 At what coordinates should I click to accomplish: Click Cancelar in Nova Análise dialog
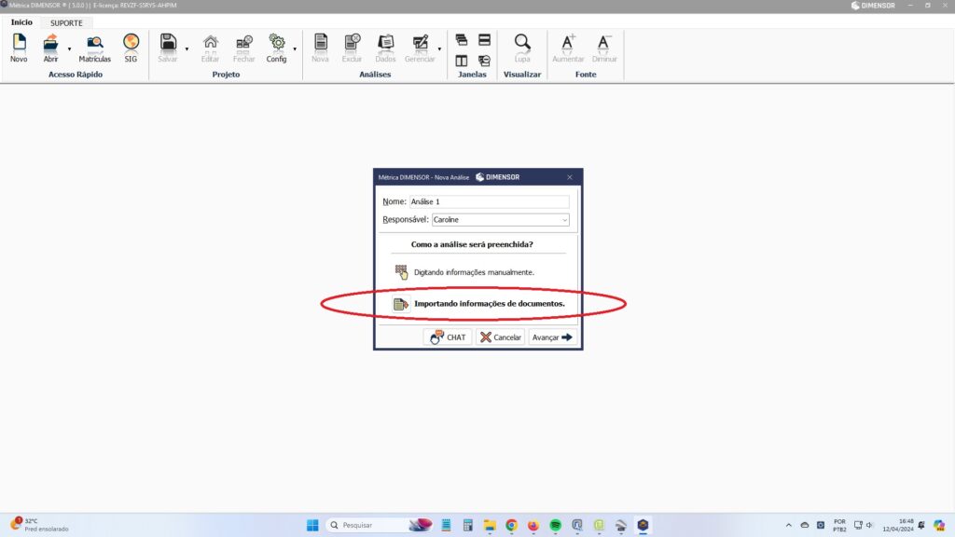click(x=500, y=337)
